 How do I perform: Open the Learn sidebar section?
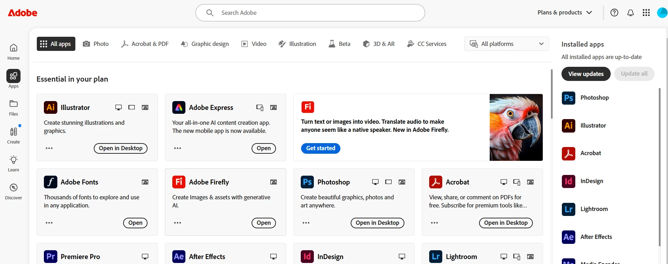coord(13,163)
